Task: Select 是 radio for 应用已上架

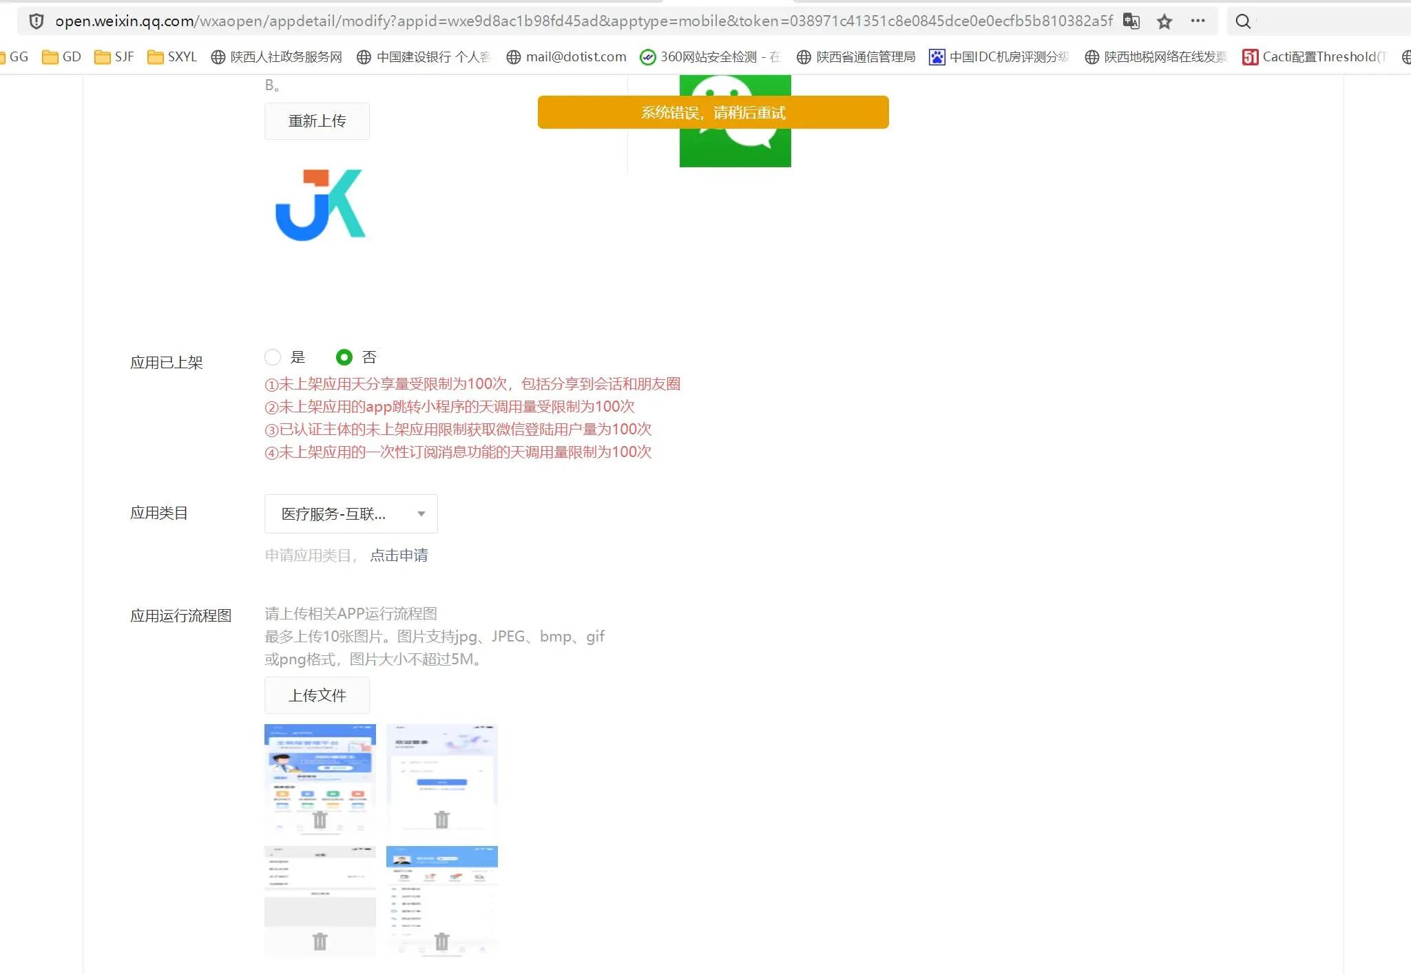Action: [x=273, y=357]
